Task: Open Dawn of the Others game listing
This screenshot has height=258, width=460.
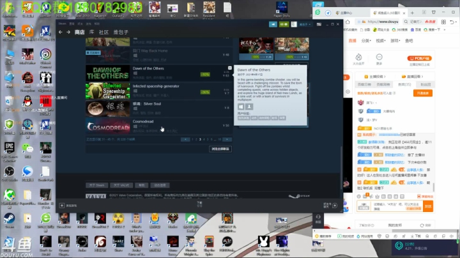Action: [x=158, y=73]
